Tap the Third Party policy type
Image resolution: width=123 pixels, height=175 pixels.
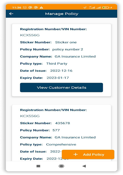(57, 64)
